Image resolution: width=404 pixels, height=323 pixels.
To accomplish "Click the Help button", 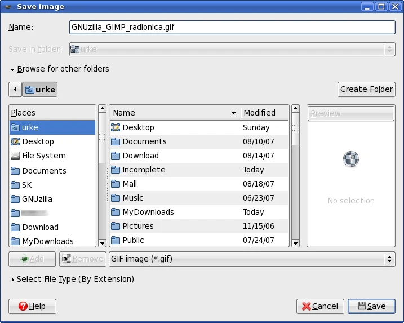I will coord(32,306).
